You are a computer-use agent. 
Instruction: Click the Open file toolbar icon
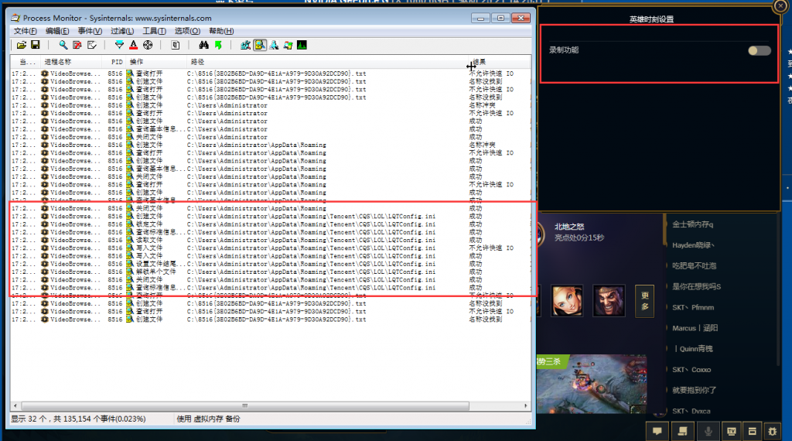(22, 45)
